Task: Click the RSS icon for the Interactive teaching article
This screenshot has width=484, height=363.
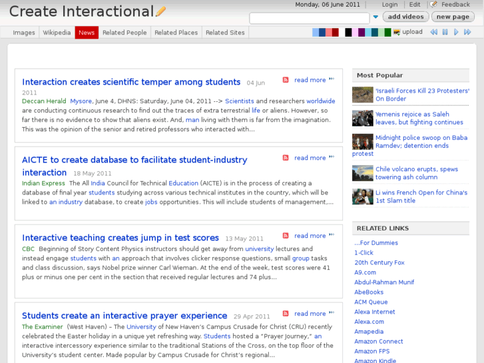Action: [286, 236]
